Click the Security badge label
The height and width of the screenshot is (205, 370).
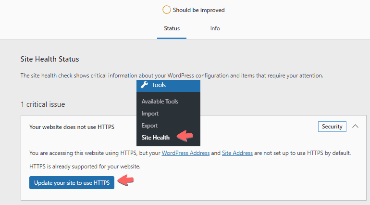coord(332,127)
